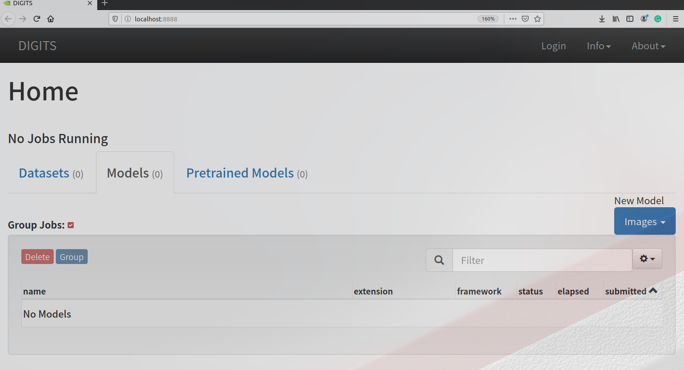
Task: Click the 160% zoom level indicator
Action: pos(488,19)
